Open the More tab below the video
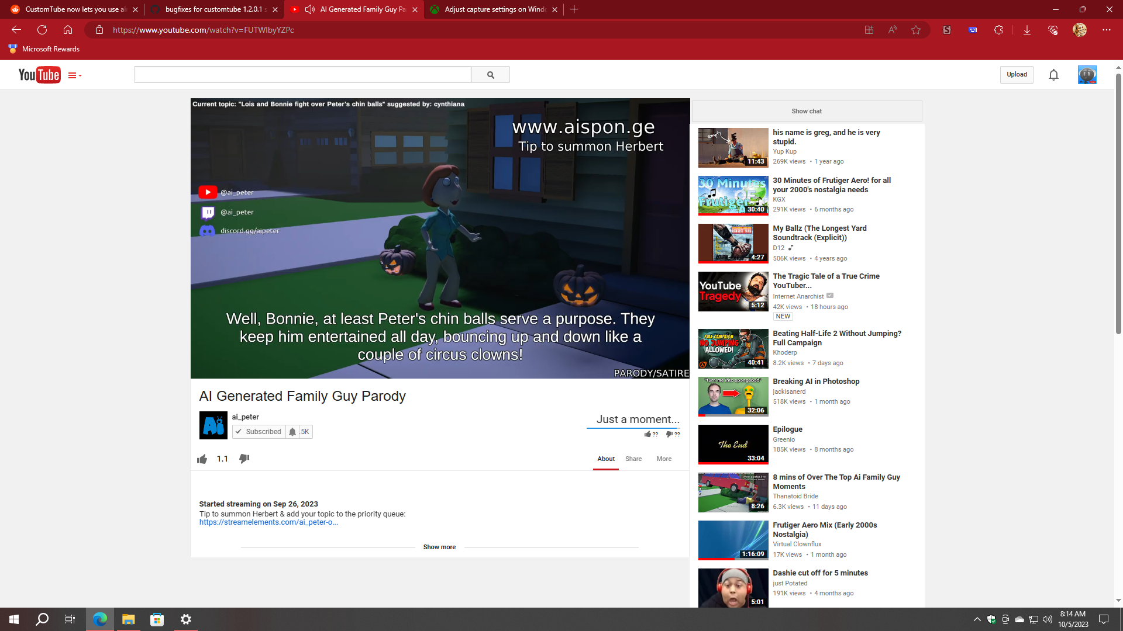 click(x=664, y=459)
